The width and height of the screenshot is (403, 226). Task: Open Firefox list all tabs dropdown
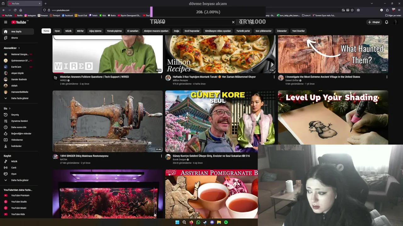pyautogui.click(x=372, y=3)
